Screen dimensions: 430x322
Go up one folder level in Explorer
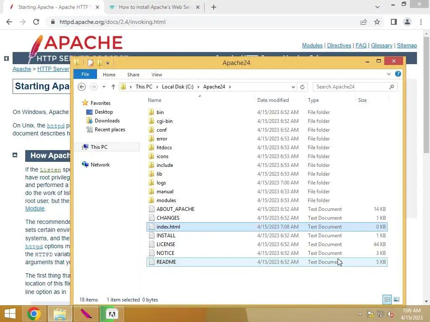tap(113, 87)
